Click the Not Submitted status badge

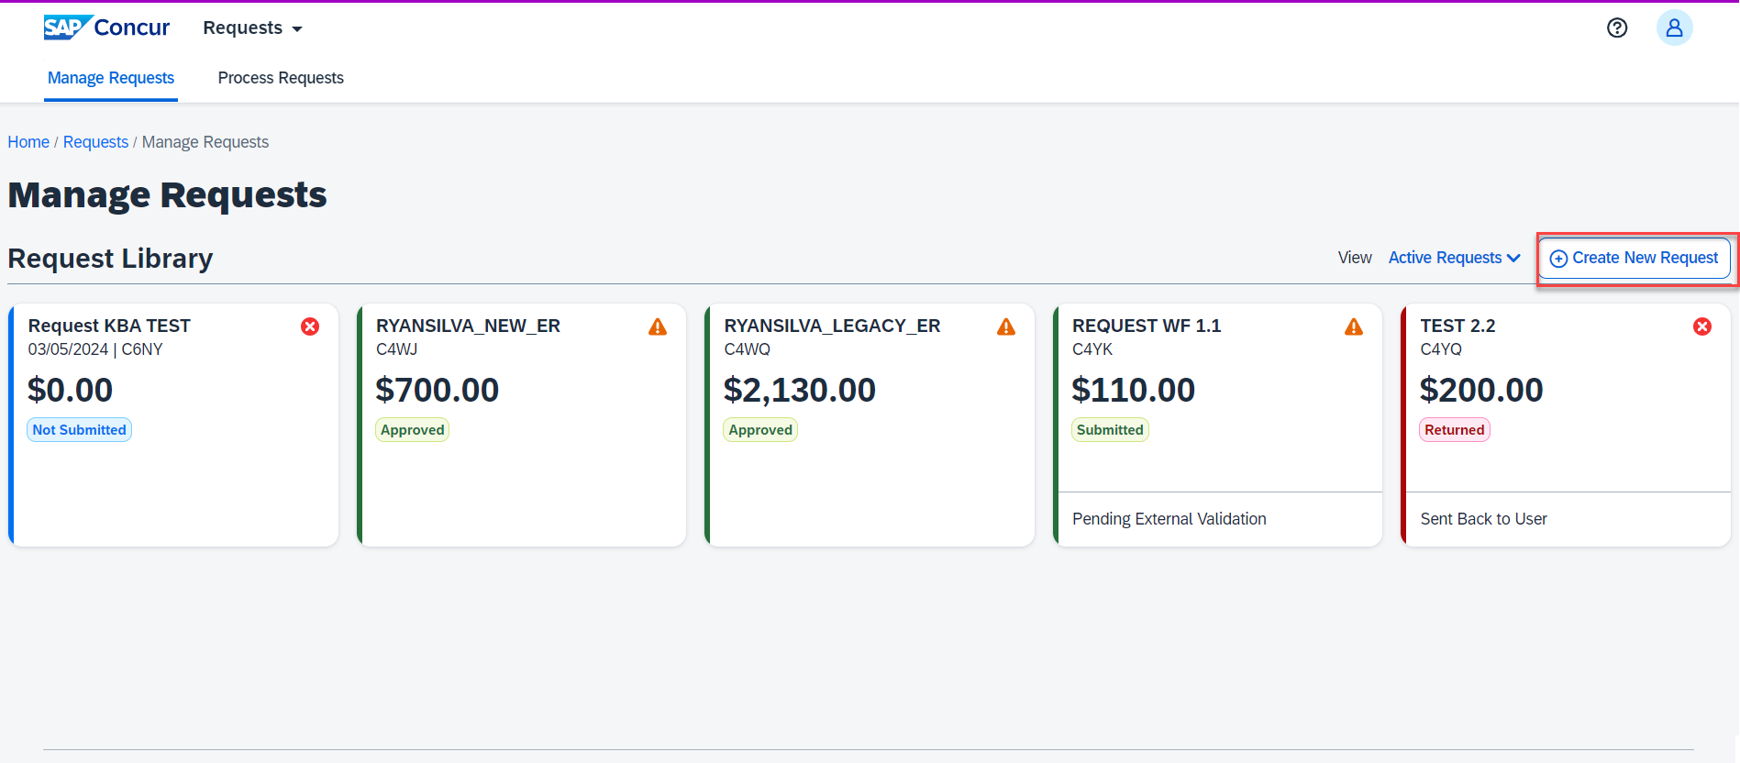(x=80, y=430)
